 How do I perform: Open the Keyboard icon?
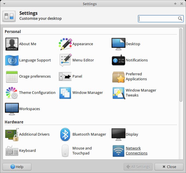pyautogui.click(x=12, y=150)
